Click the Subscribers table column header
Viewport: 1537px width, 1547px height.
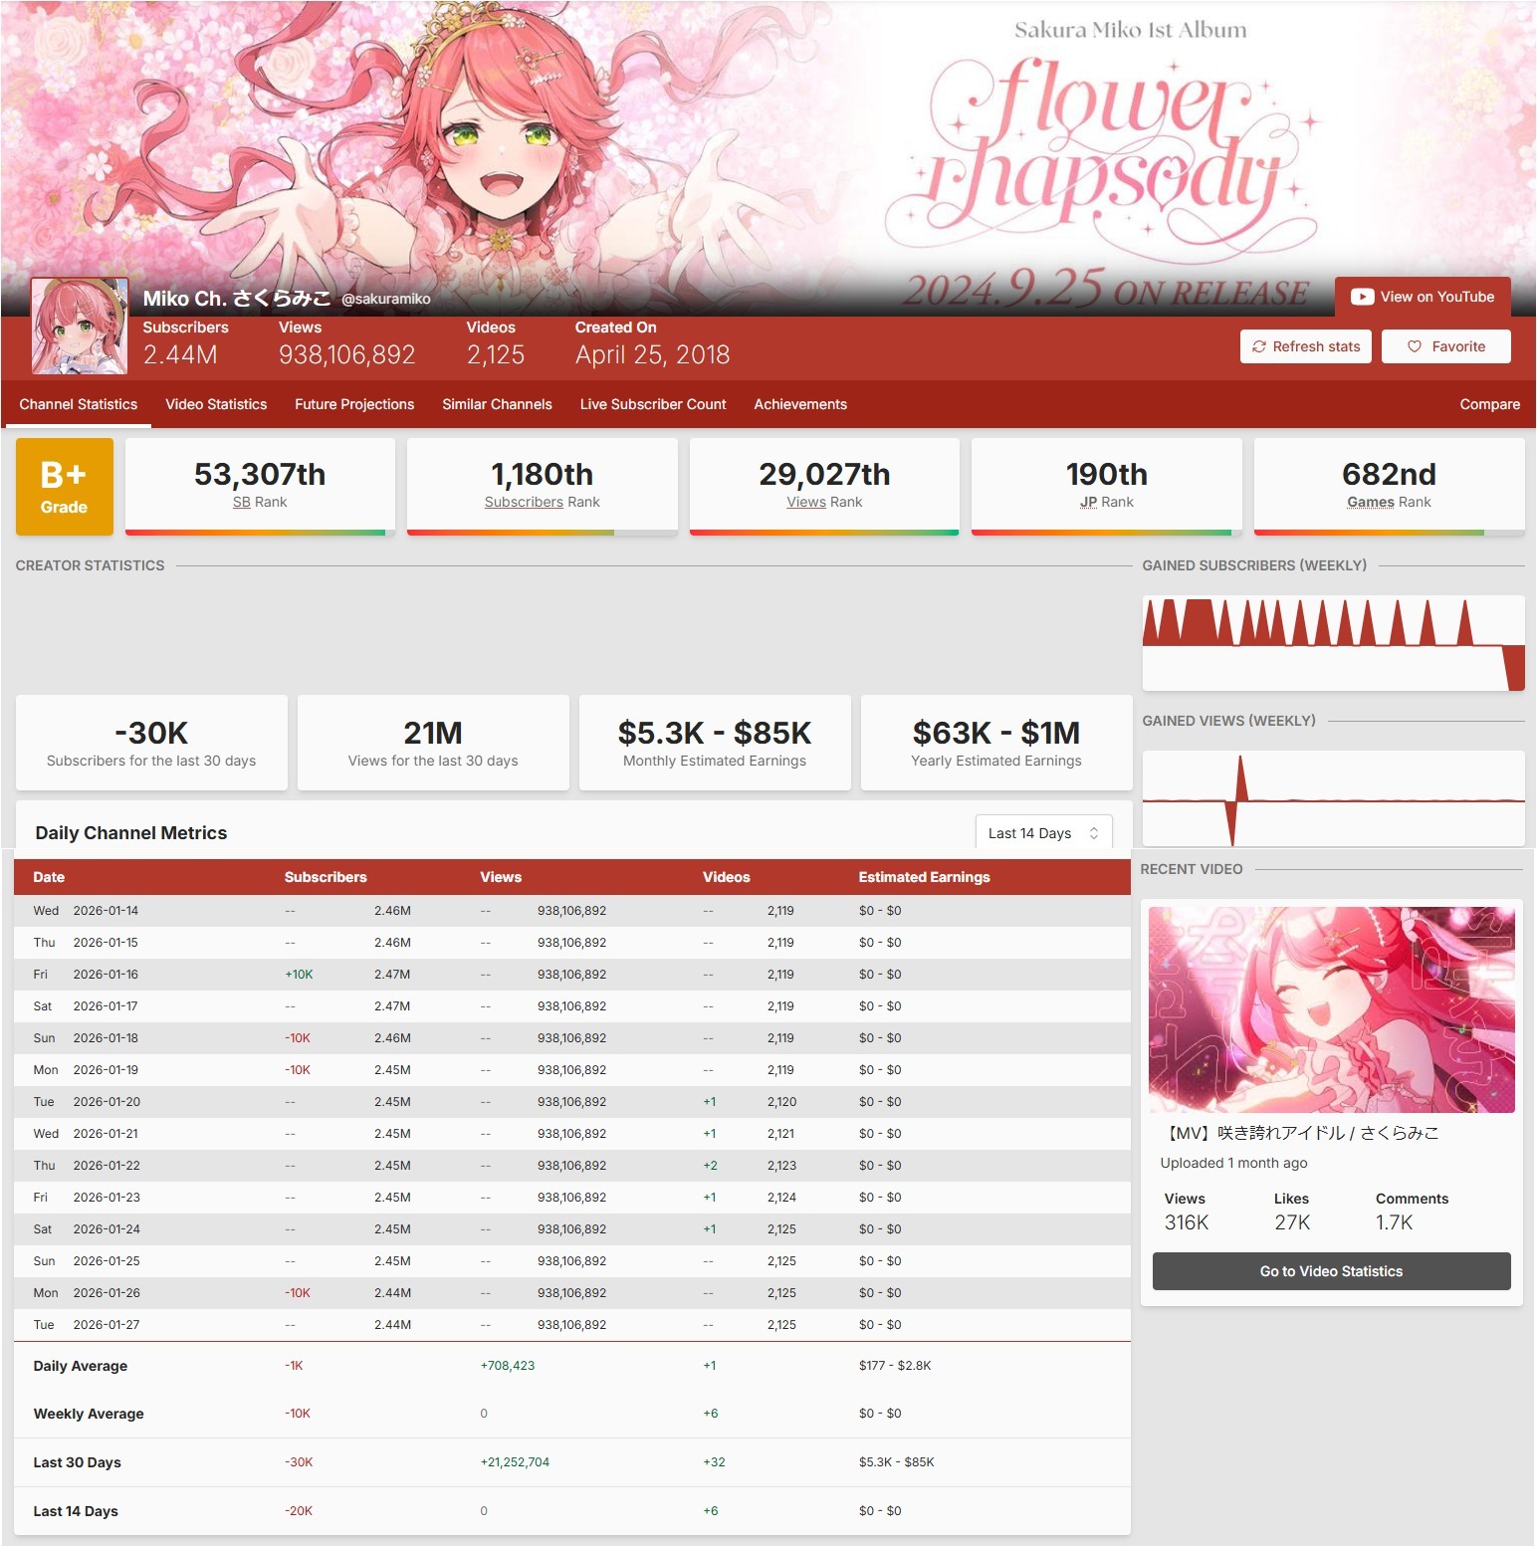[326, 877]
